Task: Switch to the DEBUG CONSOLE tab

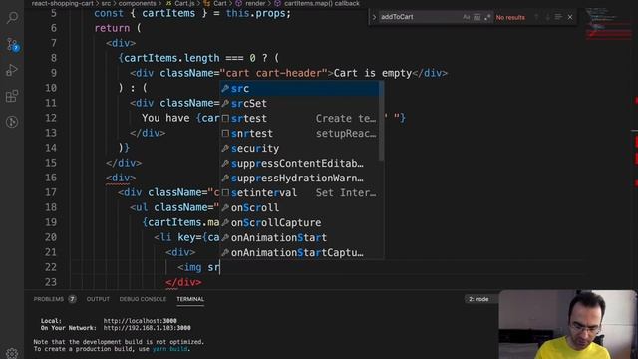Action: (x=143, y=299)
